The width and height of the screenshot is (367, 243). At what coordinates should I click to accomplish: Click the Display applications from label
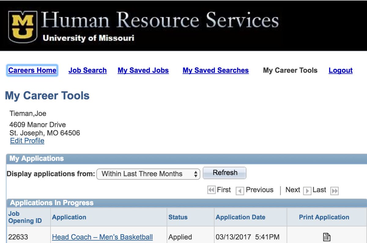coord(51,174)
